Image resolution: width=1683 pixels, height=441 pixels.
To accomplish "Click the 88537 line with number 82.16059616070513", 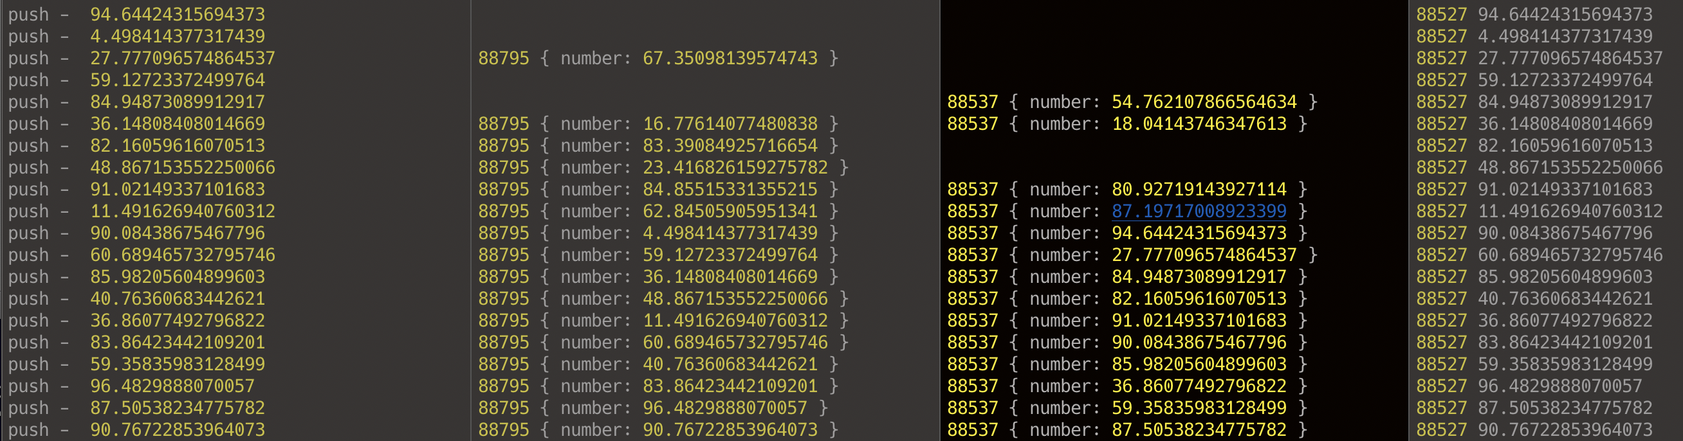I will click(x=1128, y=299).
